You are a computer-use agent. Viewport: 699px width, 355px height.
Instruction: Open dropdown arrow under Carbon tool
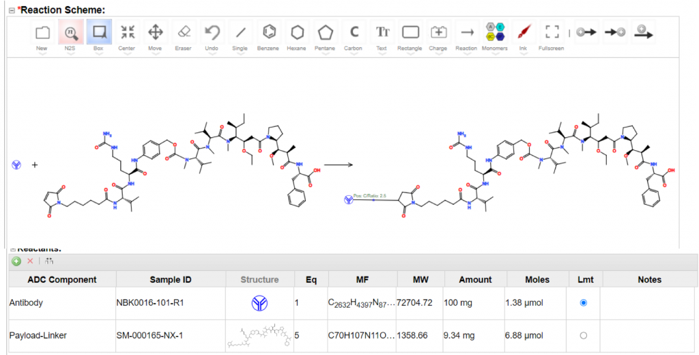coord(354,54)
